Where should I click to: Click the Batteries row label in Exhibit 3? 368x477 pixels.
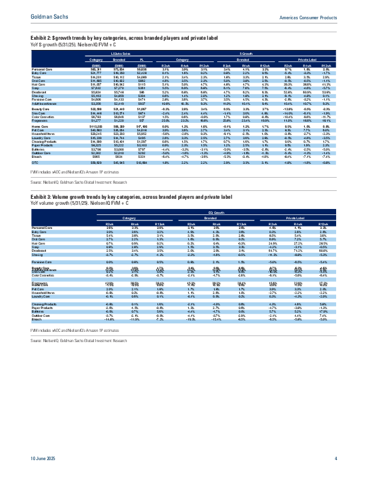pyautogui.click(x=38, y=312)
